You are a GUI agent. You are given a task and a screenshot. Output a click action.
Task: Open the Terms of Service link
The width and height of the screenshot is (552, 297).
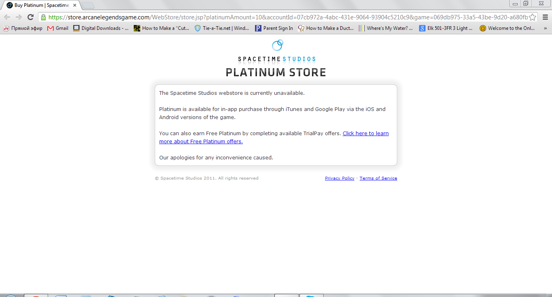click(x=378, y=178)
